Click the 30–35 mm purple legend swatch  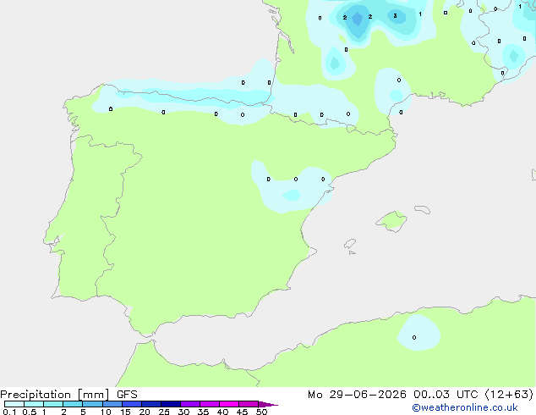click(190, 404)
